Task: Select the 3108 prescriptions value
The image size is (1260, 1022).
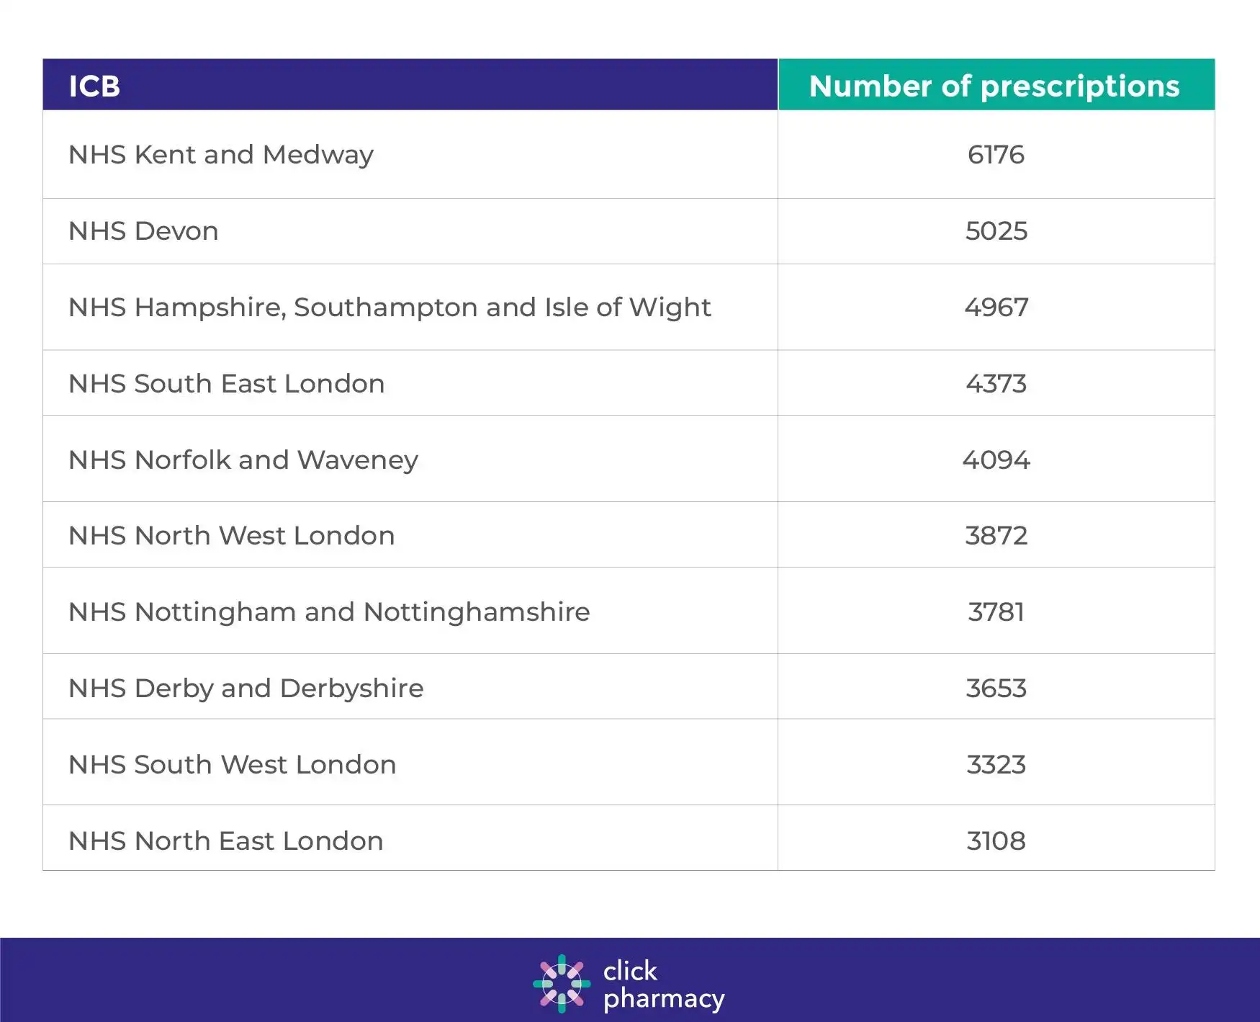Action: click(996, 841)
